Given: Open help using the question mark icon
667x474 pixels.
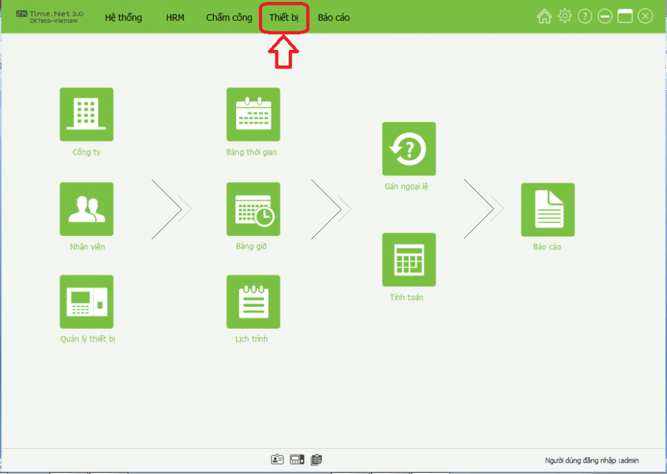Looking at the screenshot, I should [585, 16].
